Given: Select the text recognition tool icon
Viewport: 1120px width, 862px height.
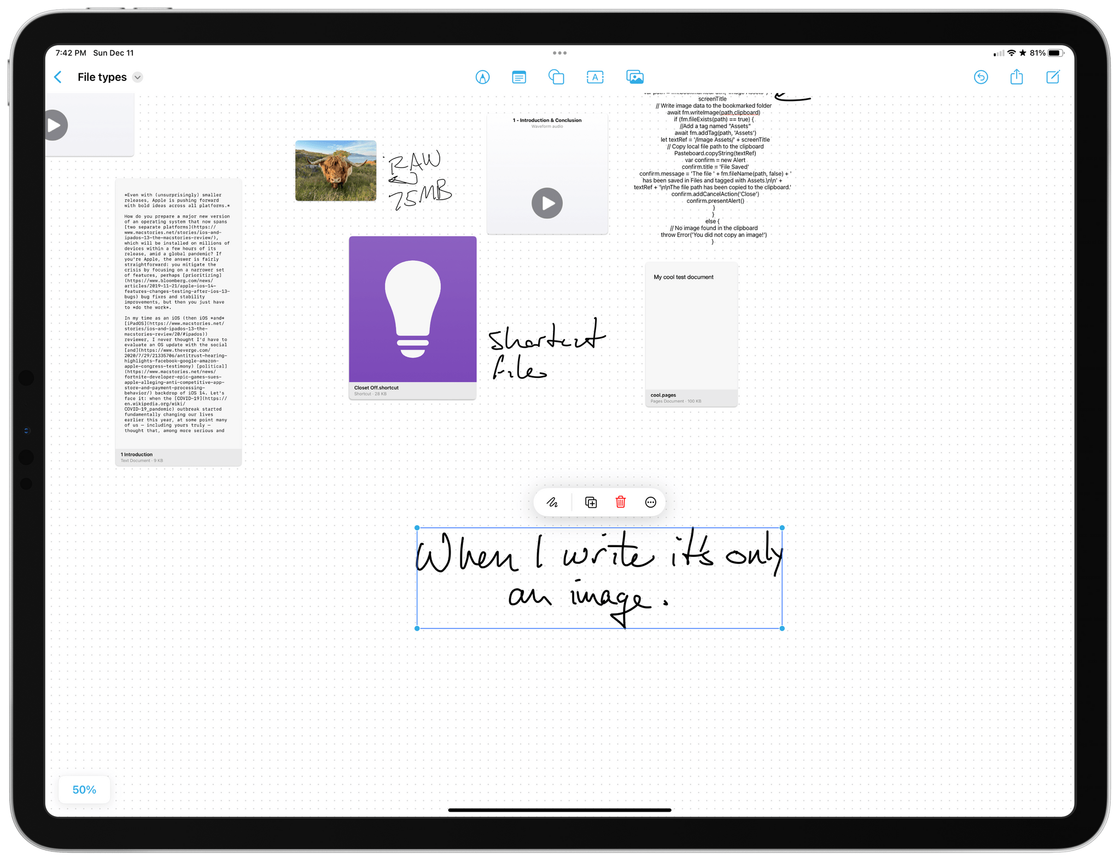Looking at the screenshot, I should pyautogui.click(x=594, y=77).
